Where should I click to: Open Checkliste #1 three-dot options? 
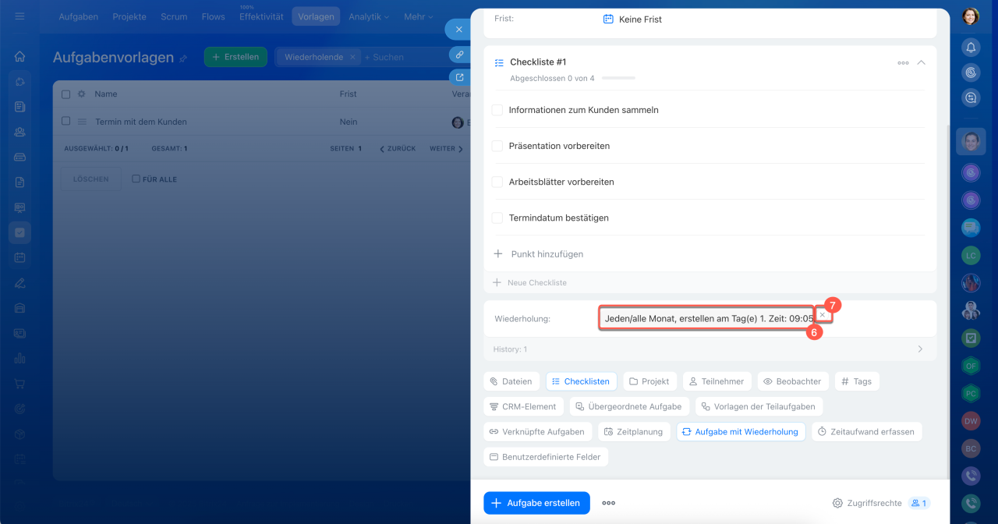(903, 63)
